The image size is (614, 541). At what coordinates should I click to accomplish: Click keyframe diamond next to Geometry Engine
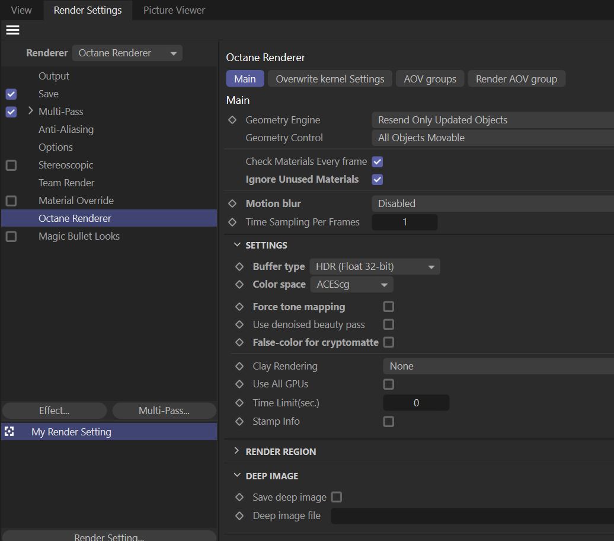click(232, 120)
